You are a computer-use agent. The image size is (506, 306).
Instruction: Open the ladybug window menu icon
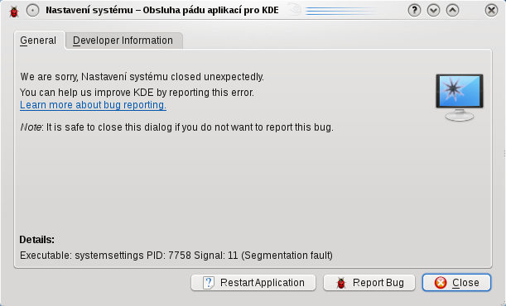(14, 12)
